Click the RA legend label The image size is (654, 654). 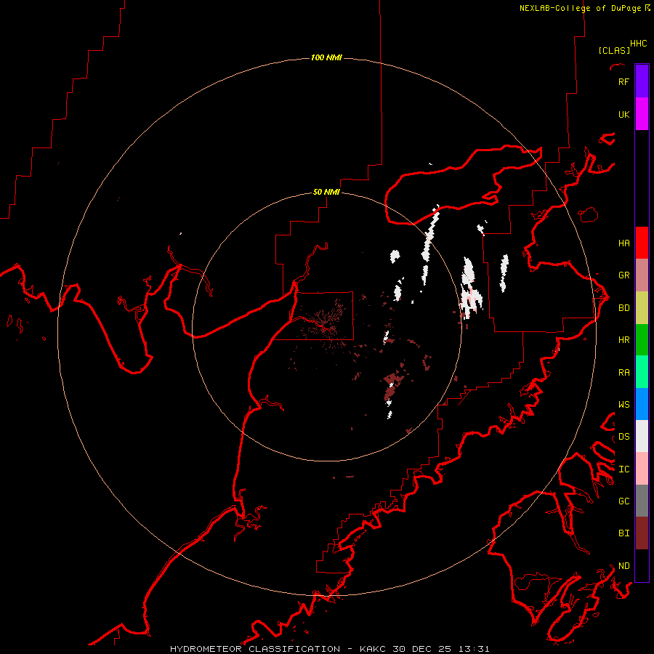(623, 372)
